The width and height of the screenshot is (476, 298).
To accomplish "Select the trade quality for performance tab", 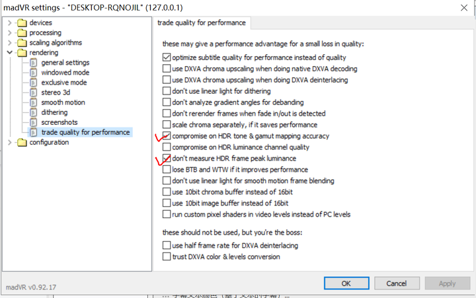I will 203,22.
